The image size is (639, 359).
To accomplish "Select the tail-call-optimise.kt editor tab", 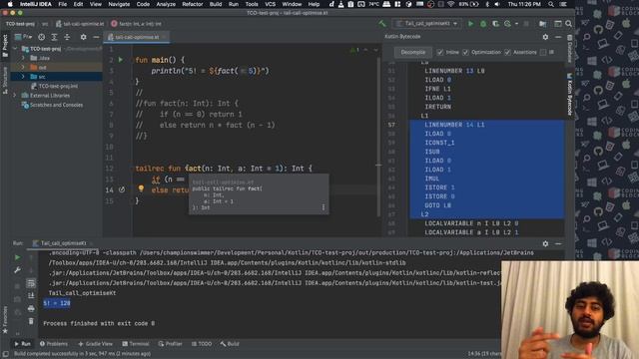I will (x=137, y=37).
